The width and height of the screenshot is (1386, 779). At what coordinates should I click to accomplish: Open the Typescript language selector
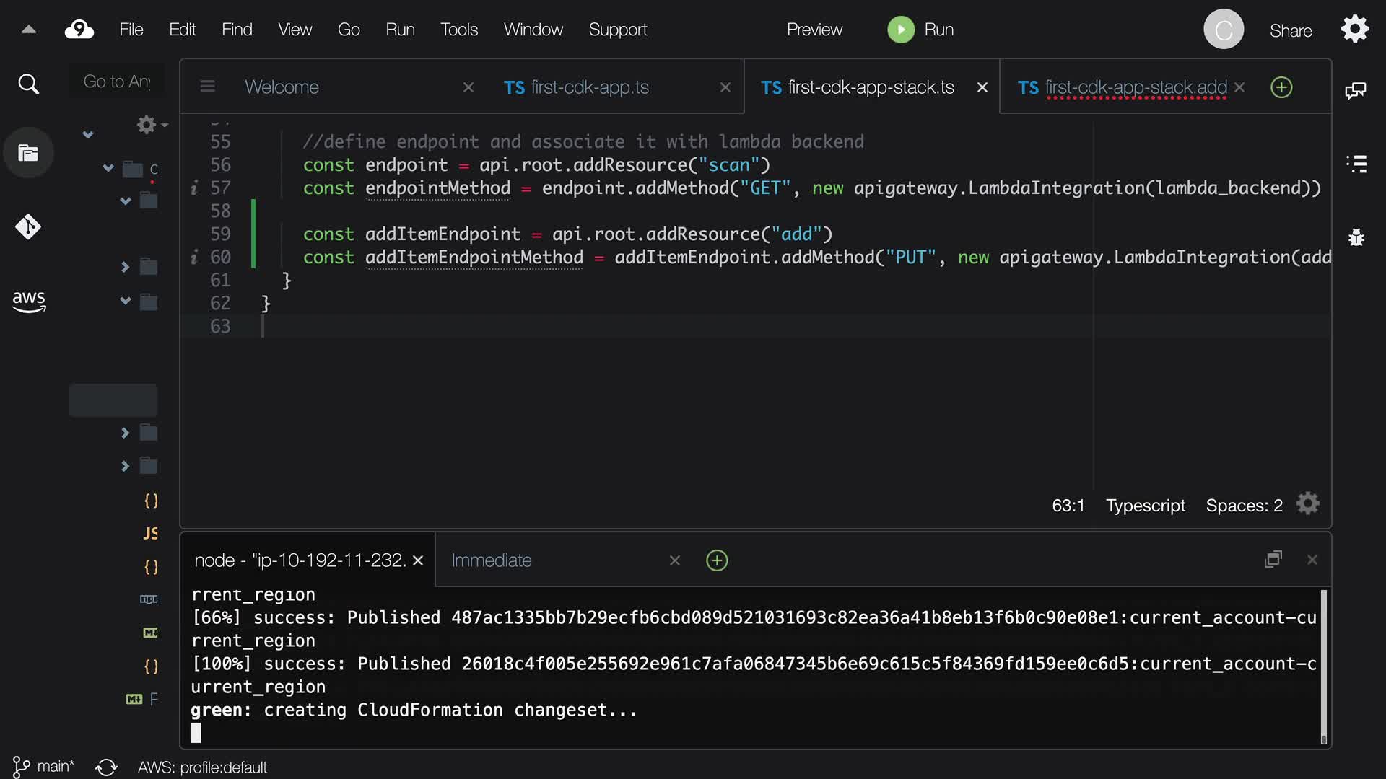1146,506
